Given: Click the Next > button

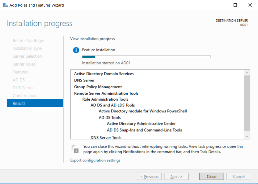Looking at the screenshot, I should pyautogui.click(x=176, y=176).
